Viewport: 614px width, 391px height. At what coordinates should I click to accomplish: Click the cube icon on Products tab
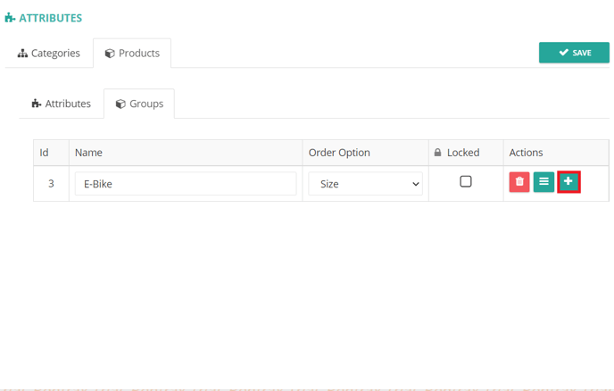tap(110, 54)
